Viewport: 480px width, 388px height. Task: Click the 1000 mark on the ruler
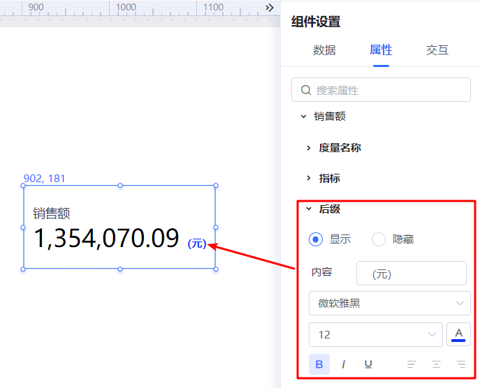coord(126,7)
